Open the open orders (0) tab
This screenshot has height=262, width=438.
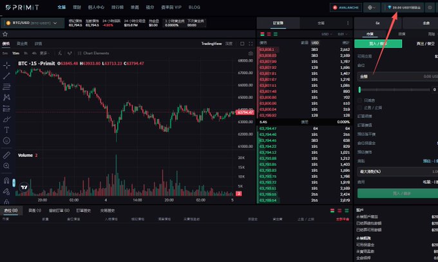coord(59,211)
